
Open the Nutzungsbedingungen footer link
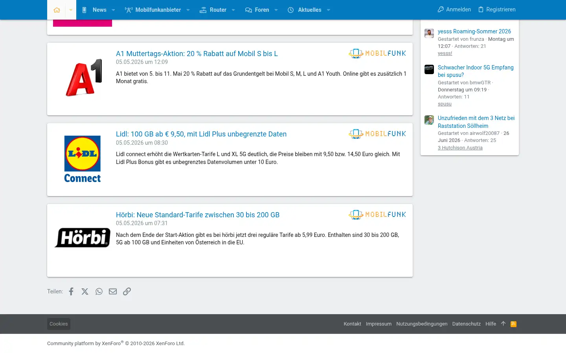pyautogui.click(x=422, y=324)
